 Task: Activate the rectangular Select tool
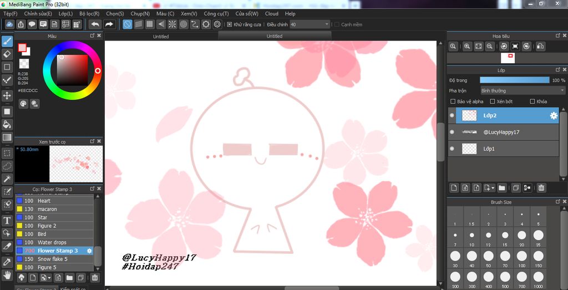[7, 153]
